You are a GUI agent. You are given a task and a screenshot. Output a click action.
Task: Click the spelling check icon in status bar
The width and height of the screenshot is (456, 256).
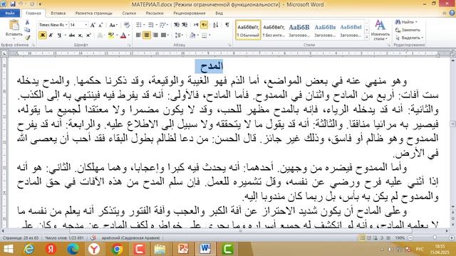point(93,238)
